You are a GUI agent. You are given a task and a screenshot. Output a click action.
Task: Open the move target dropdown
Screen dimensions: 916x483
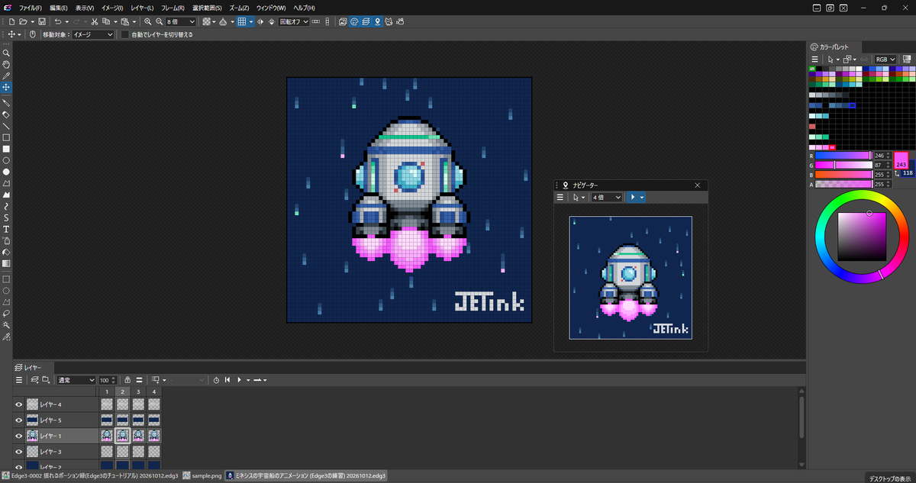pos(92,34)
